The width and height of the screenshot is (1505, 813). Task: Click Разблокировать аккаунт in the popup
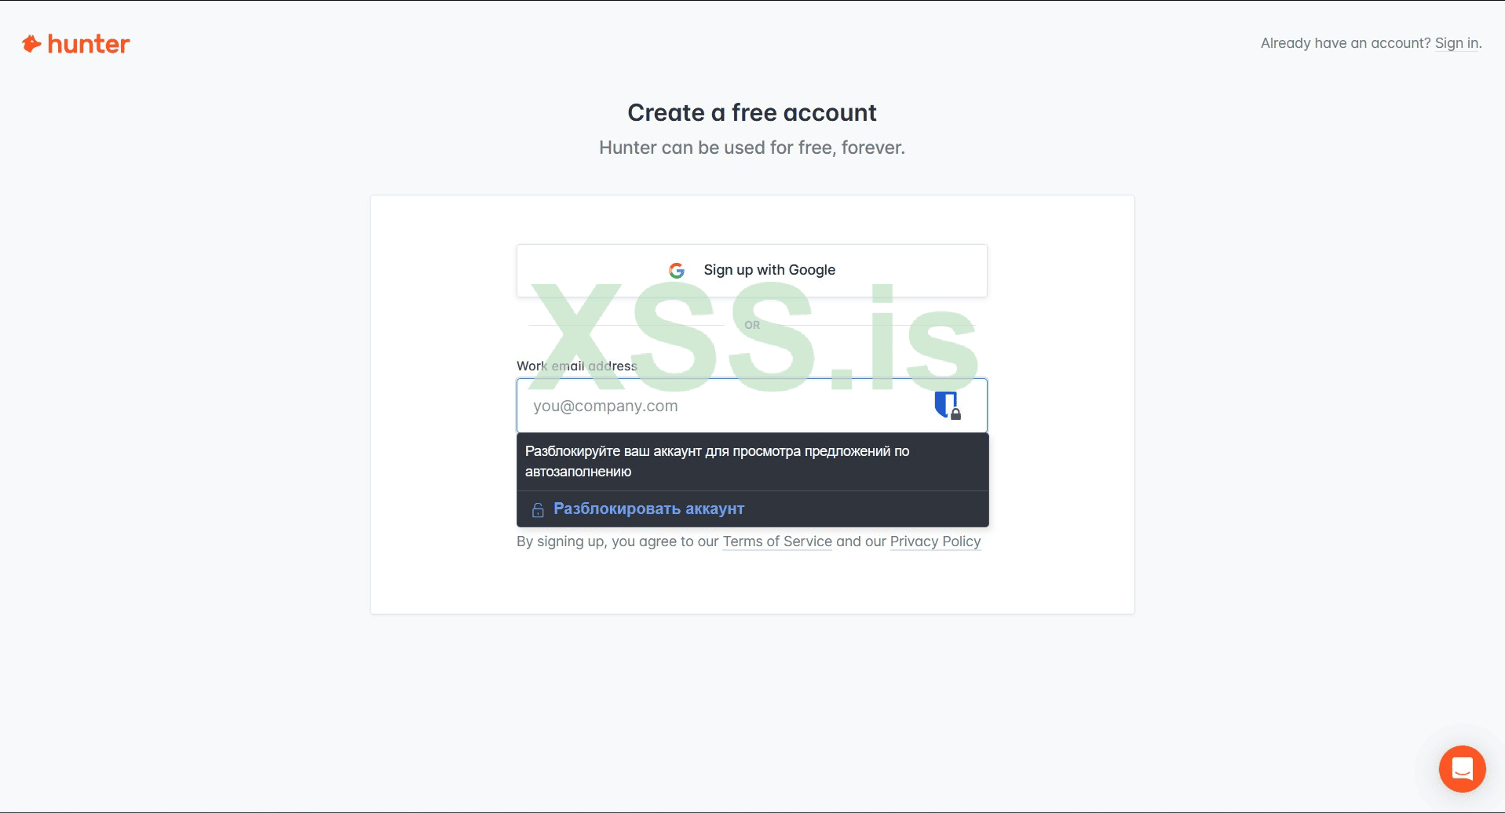tap(648, 509)
